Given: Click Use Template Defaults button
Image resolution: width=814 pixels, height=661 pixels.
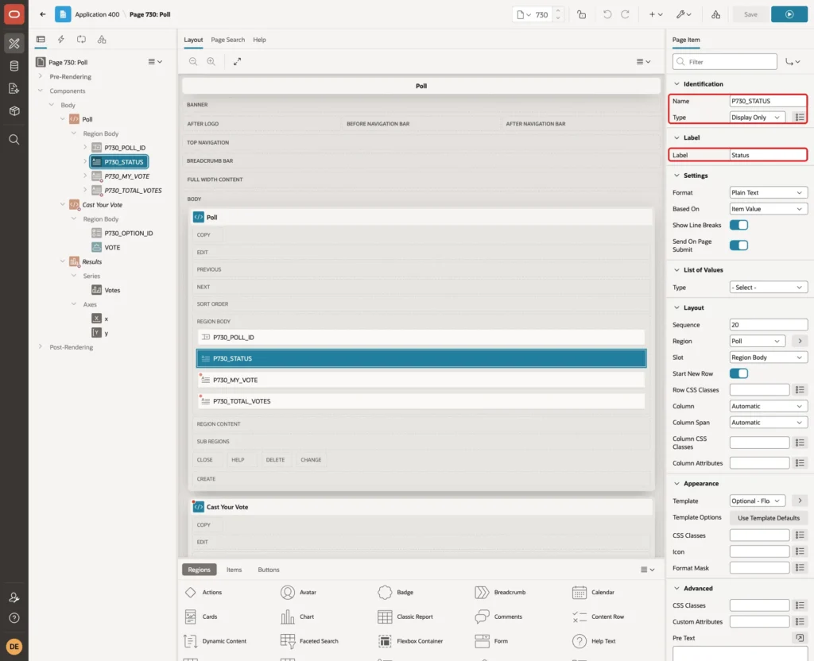Looking at the screenshot, I should 769,517.
